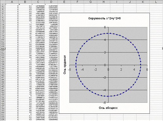Select column C header

point(38,2)
